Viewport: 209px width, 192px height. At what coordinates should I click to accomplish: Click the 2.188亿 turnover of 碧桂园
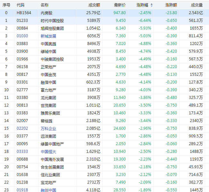(x=93, y=121)
